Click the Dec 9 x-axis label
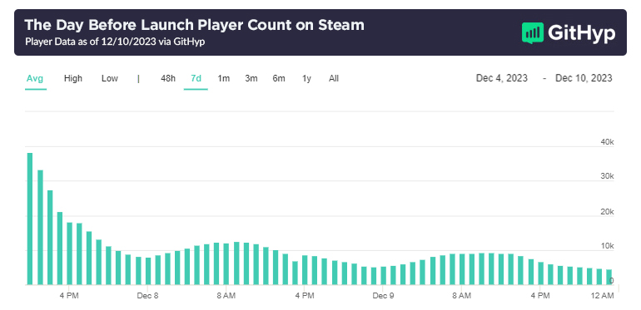This screenshot has width=641, height=310. click(x=383, y=296)
